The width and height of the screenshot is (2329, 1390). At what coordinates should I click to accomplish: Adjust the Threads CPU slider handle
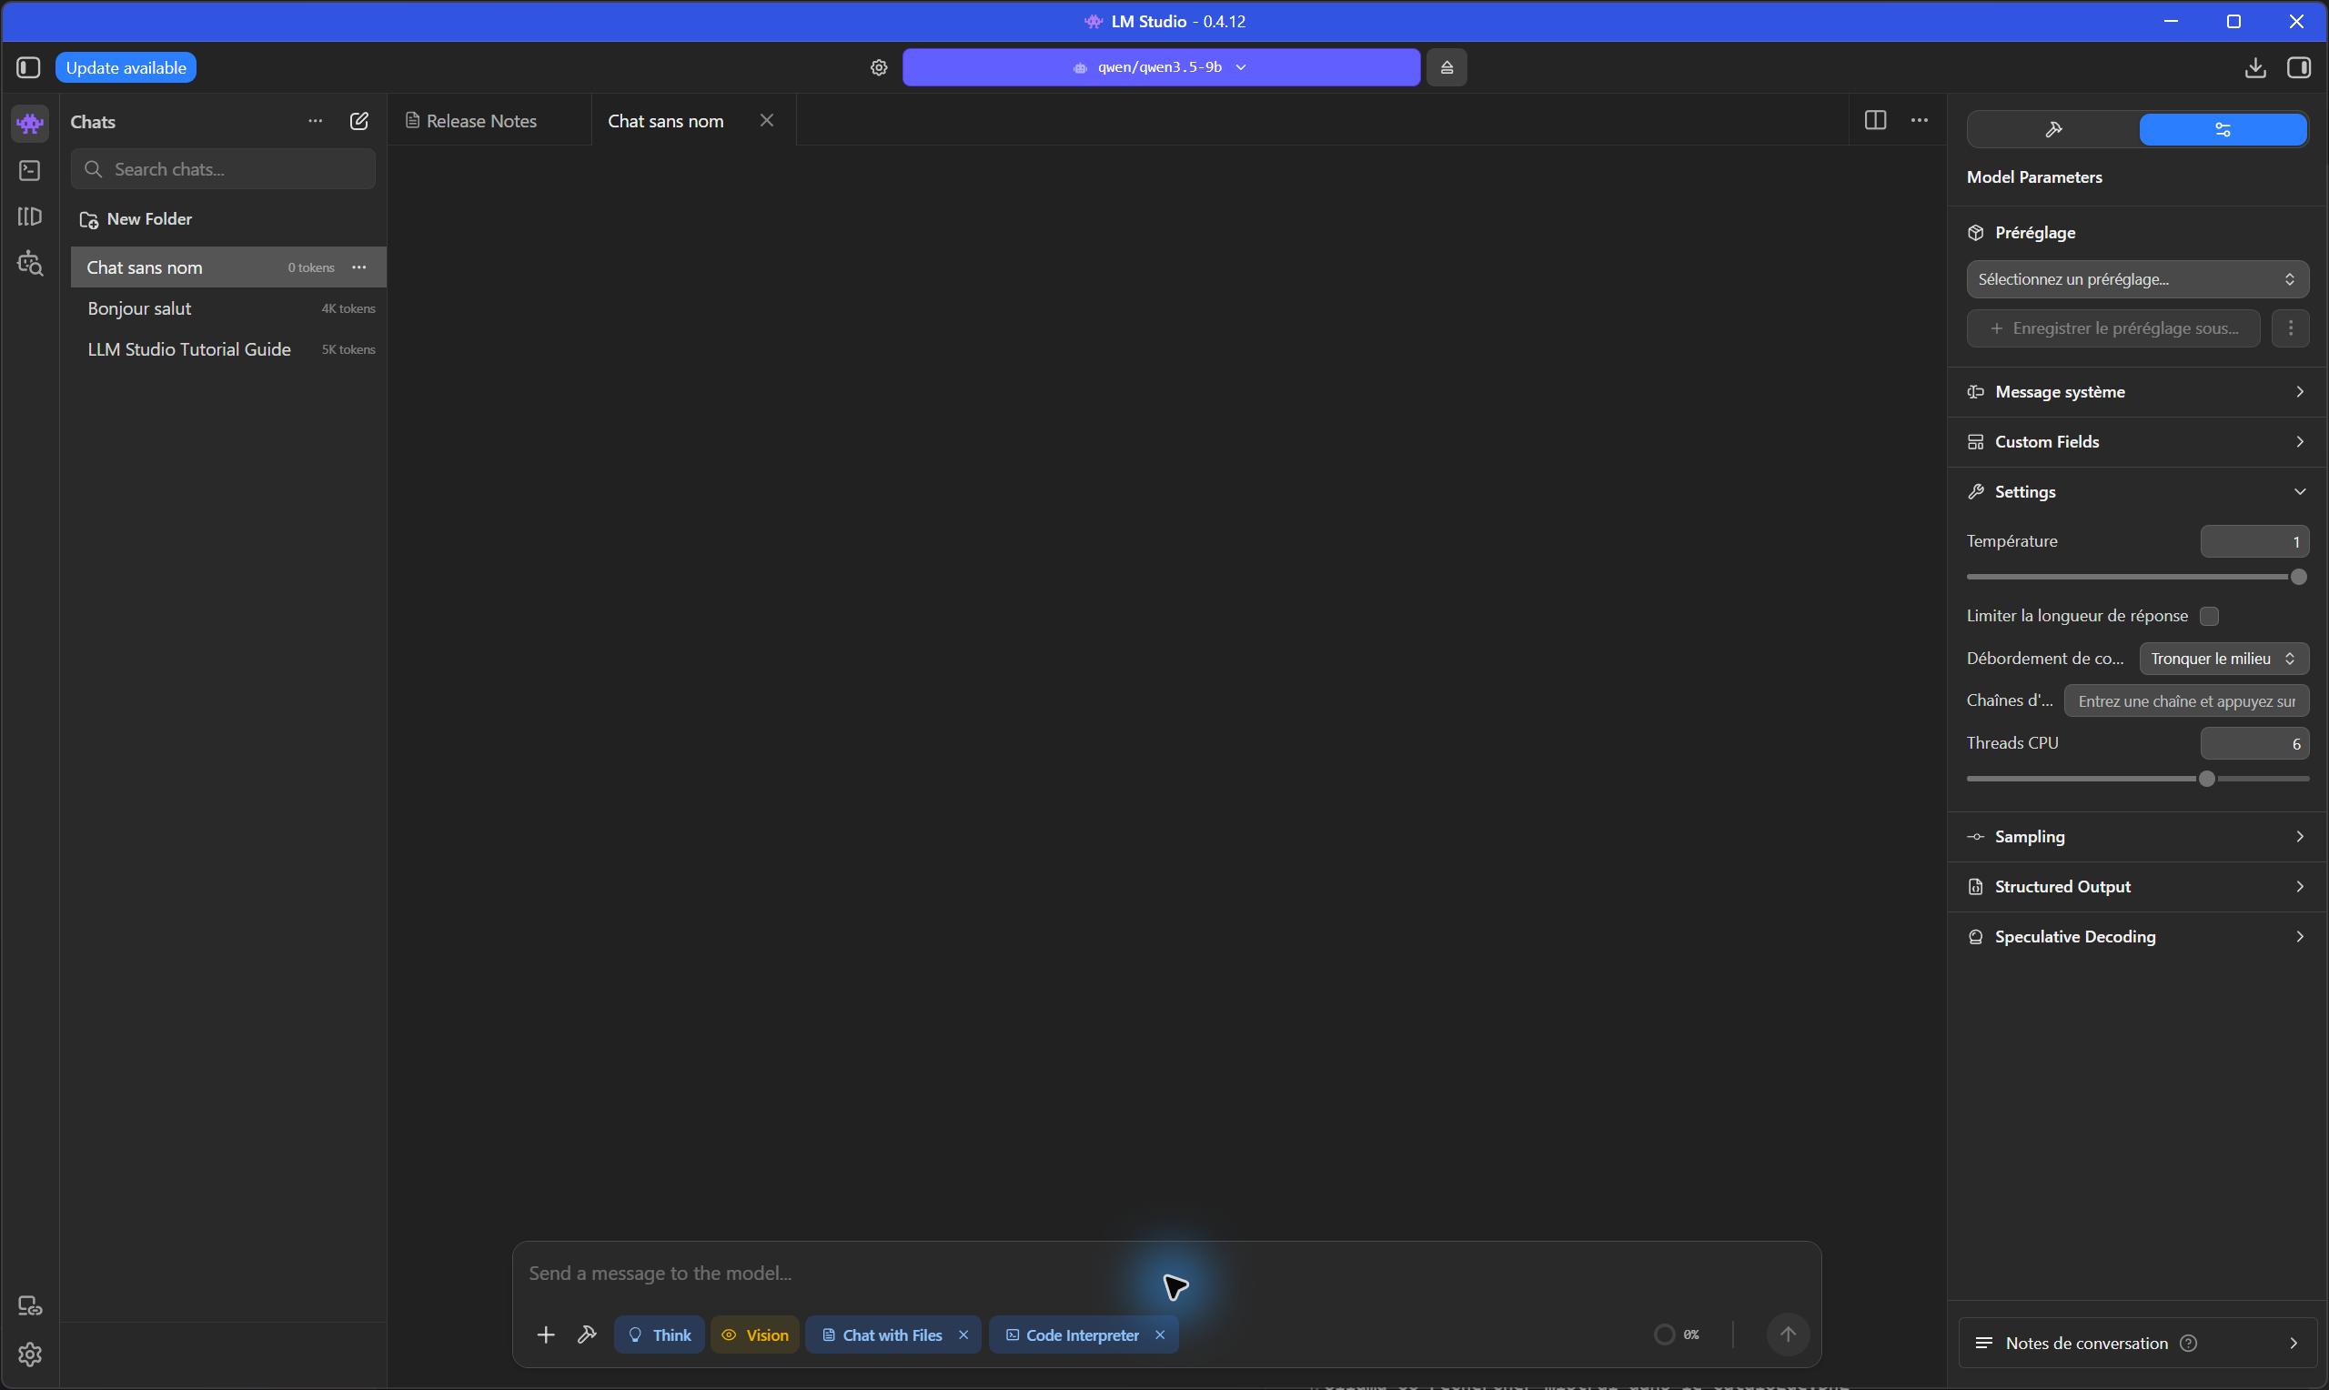(2206, 779)
